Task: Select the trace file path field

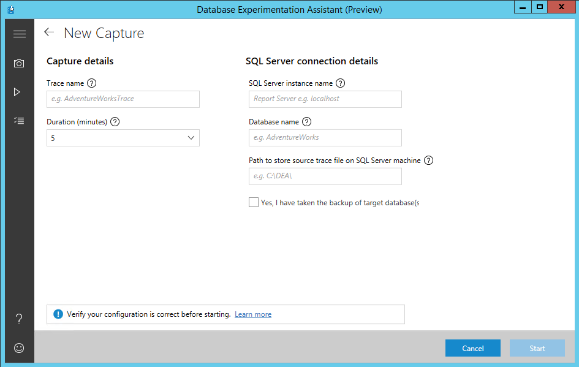Action: tap(325, 176)
